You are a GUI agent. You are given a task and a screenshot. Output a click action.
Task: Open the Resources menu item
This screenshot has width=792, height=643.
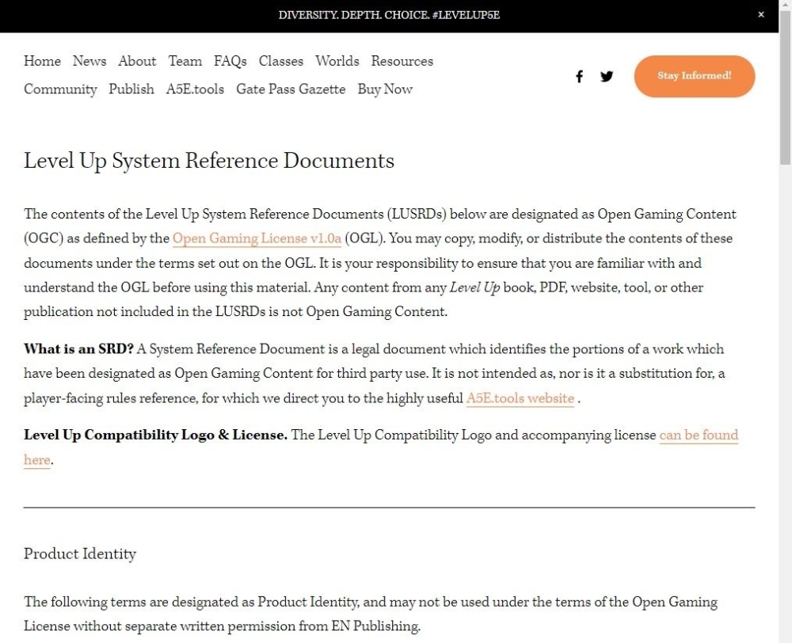pyautogui.click(x=402, y=61)
